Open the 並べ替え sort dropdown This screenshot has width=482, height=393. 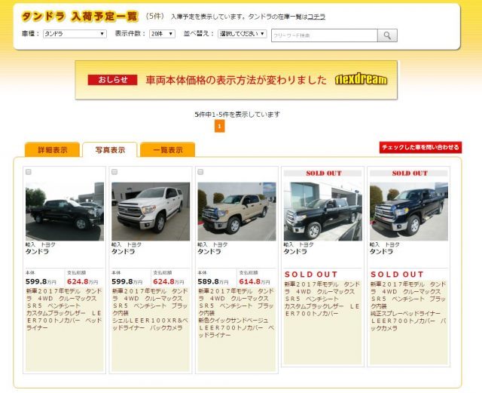(x=243, y=34)
